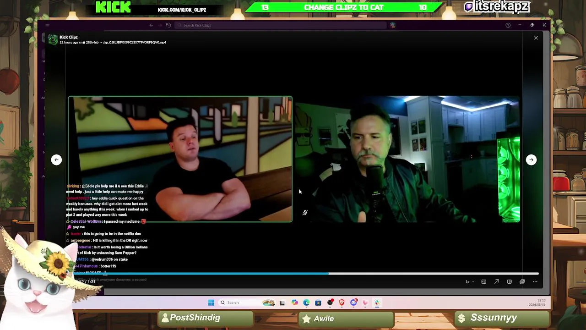Go to the next media file arrow
The width and height of the screenshot is (586, 330).
coord(531,159)
